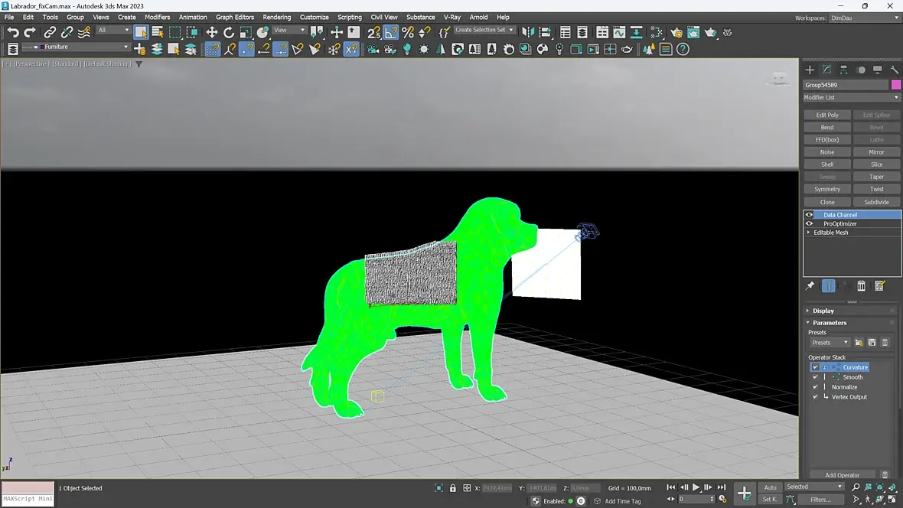This screenshot has height=508, width=903.
Task: Toggle Auto key mode button
Action: [770, 487]
